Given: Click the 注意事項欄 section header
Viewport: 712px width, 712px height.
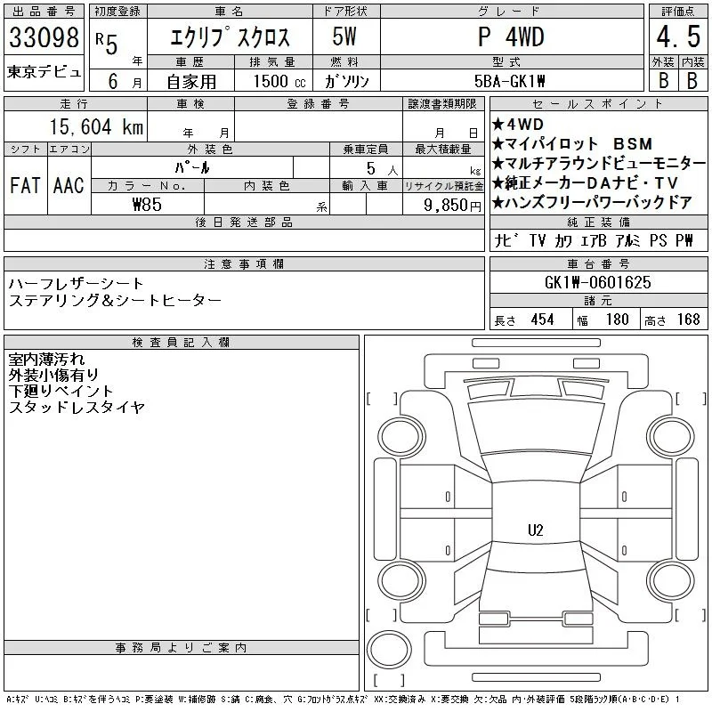Looking at the screenshot, I should pos(244,263).
